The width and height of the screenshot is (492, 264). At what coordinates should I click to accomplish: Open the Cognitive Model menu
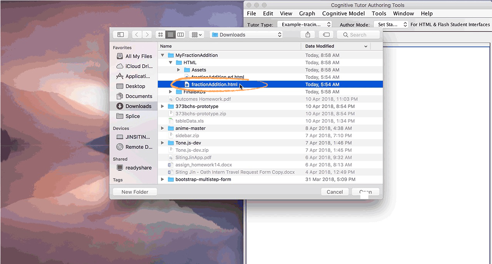point(344,13)
